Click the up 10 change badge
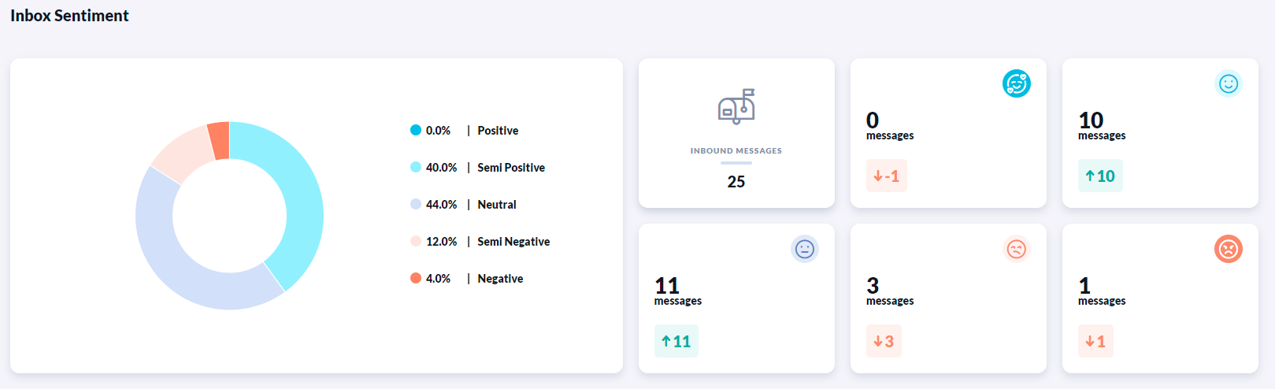1275x389 pixels. pyautogui.click(x=1100, y=176)
